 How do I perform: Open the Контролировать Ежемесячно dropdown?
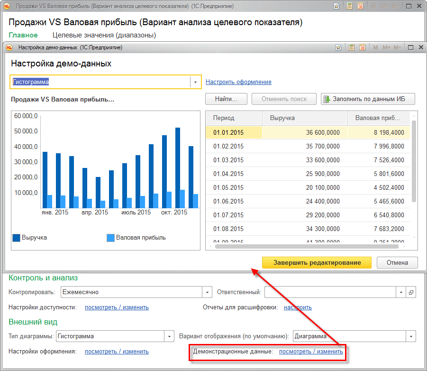[x=207, y=292]
